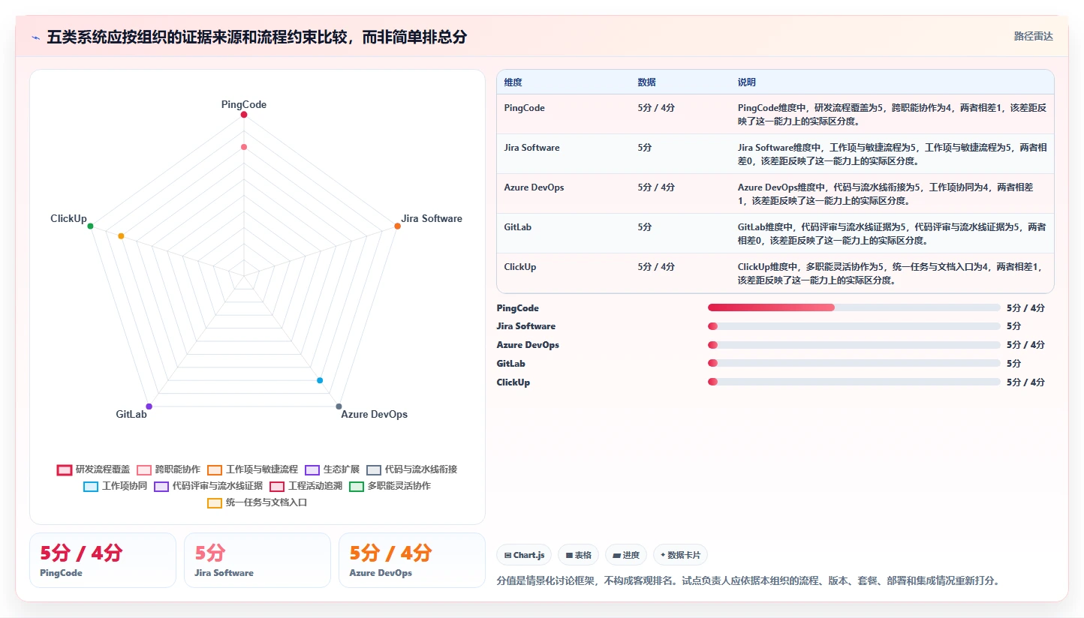Toggle 统一任务与文档入口 legend swatch
Viewport: 1084px width, 618px height.
pyautogui.click(x=215, y=502)
